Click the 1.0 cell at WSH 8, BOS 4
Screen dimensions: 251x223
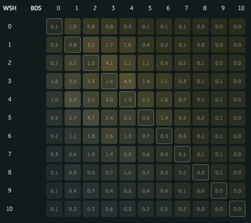128,172
